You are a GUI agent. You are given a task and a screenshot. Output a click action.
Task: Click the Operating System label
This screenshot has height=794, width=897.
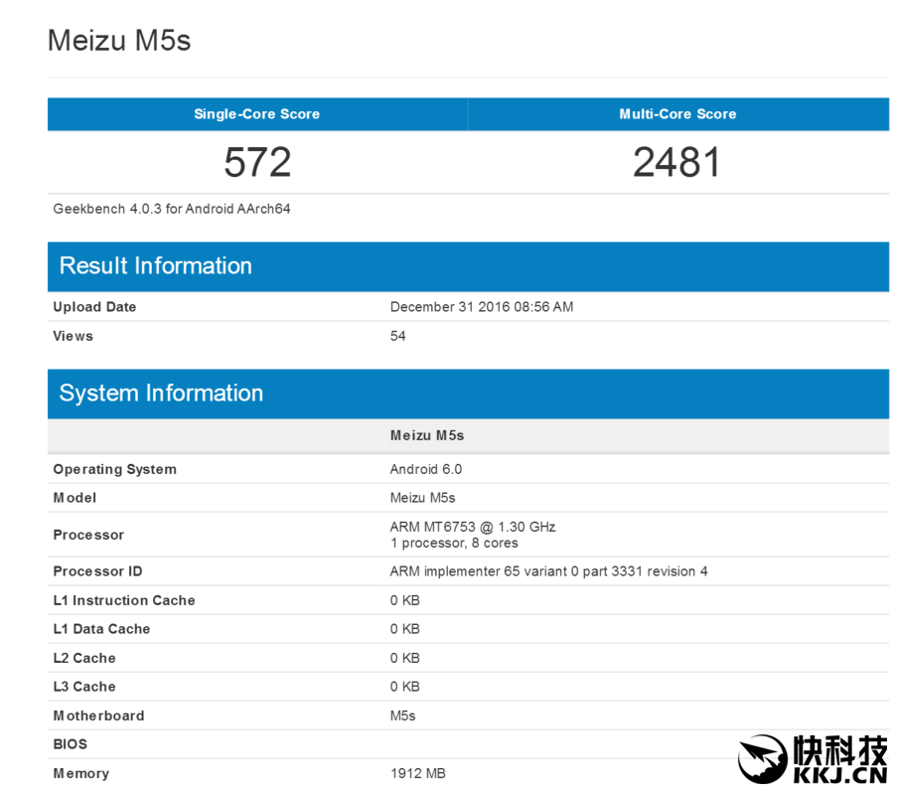(x=114, y=469)
